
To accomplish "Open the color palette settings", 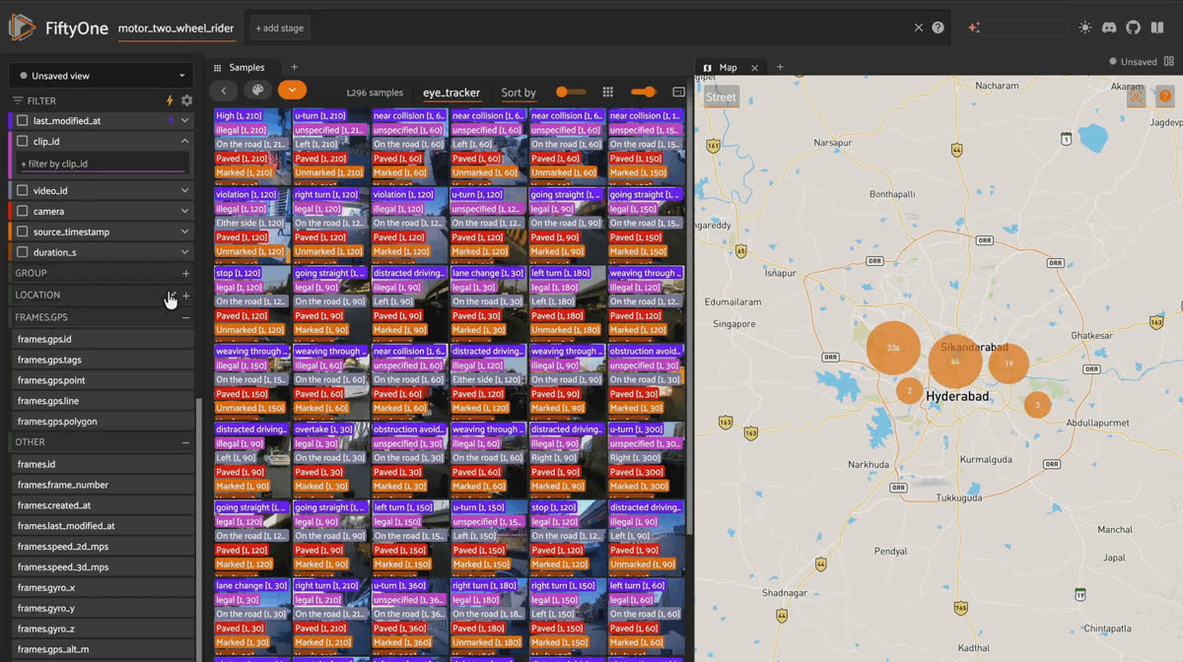I will tap(257, 91).
